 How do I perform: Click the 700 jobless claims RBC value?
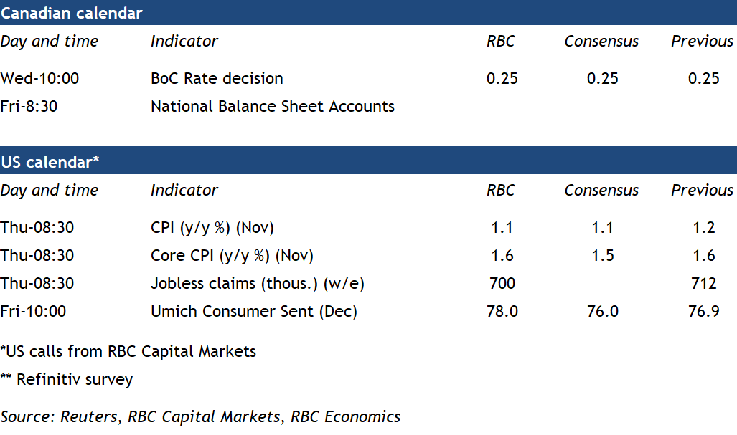coord(502,284)
